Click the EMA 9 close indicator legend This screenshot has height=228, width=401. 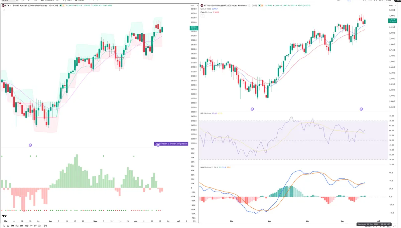(x=209, y=9)
